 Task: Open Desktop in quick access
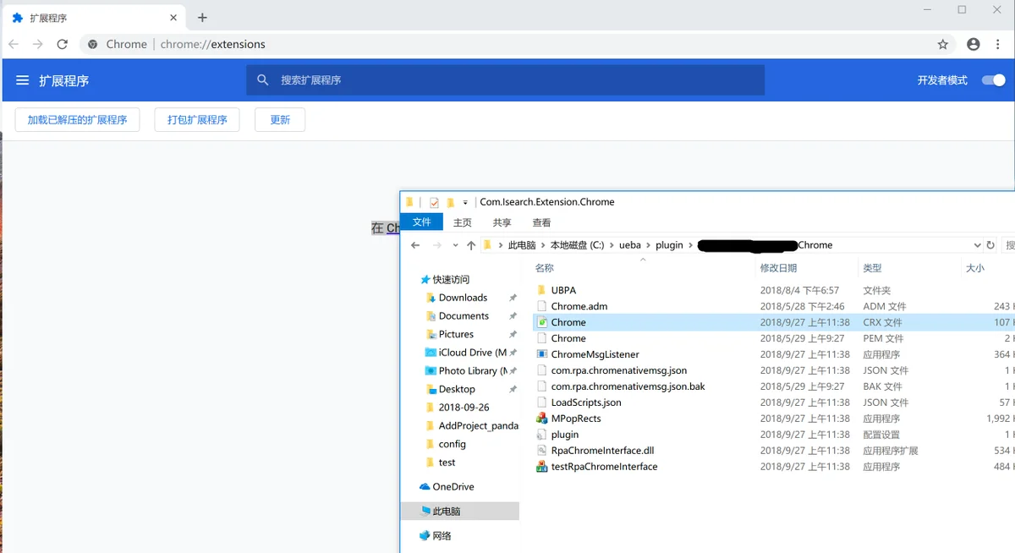click(x=457, y=389)
